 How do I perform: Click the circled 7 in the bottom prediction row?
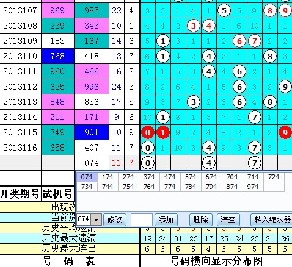click(x=255, y=163)
